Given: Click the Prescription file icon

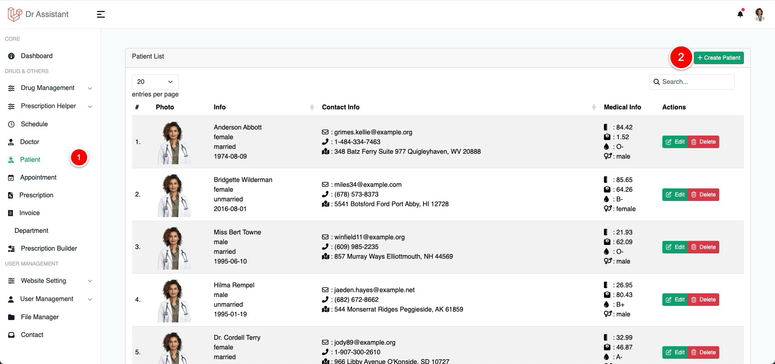Looking at the screenshot, I should point(10,195).
